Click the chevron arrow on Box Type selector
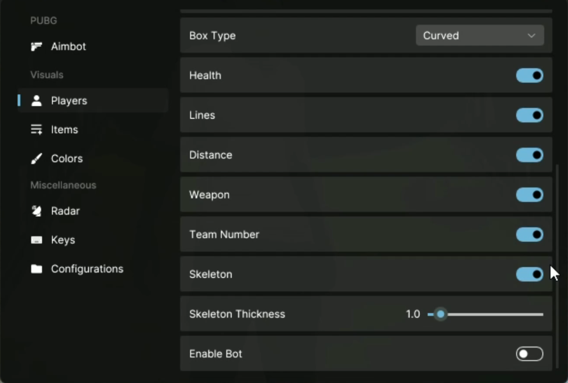 531,35
